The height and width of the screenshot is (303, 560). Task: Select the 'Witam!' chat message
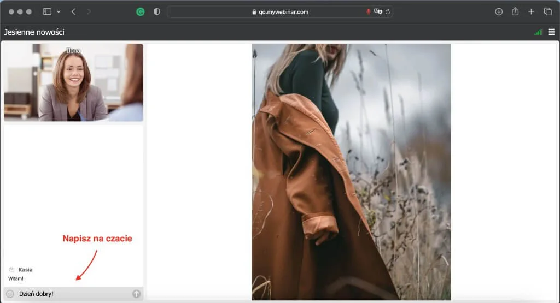(x=16, y=279)
